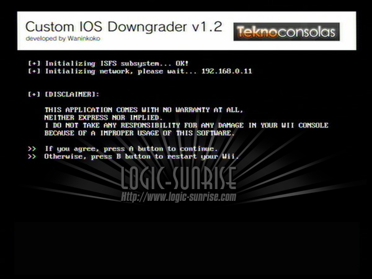The image size is (372, 279).
Task: Click 'Initializing network, please wait...' text
Action: [121, 71]
